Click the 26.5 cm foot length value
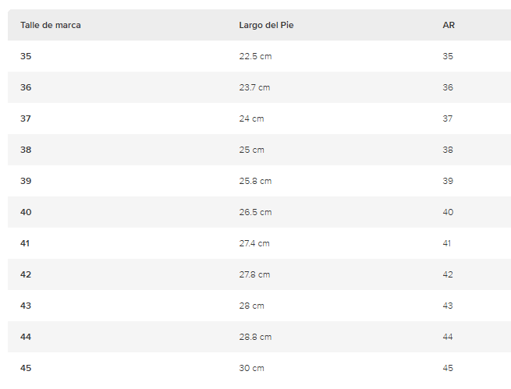This screenshot has height=389, width=511. tap(255, 212)
